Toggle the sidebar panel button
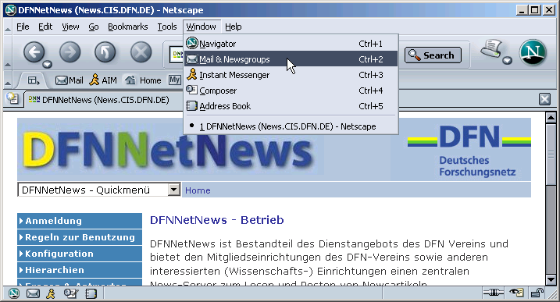 pyautogui.click(x=34, y=80)
